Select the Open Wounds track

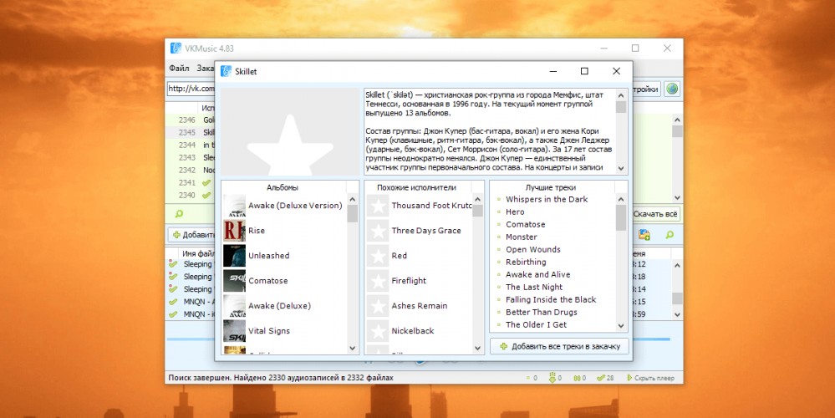(x=533, y=249)
